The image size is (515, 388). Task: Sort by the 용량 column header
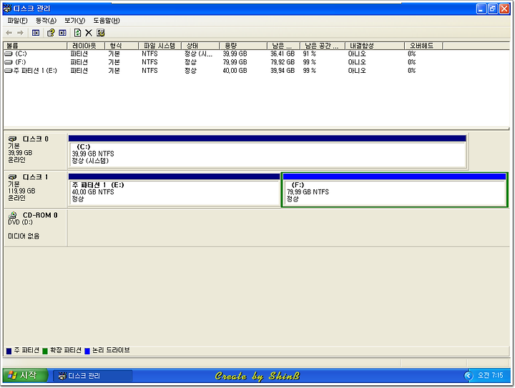[x=243, y=46]
